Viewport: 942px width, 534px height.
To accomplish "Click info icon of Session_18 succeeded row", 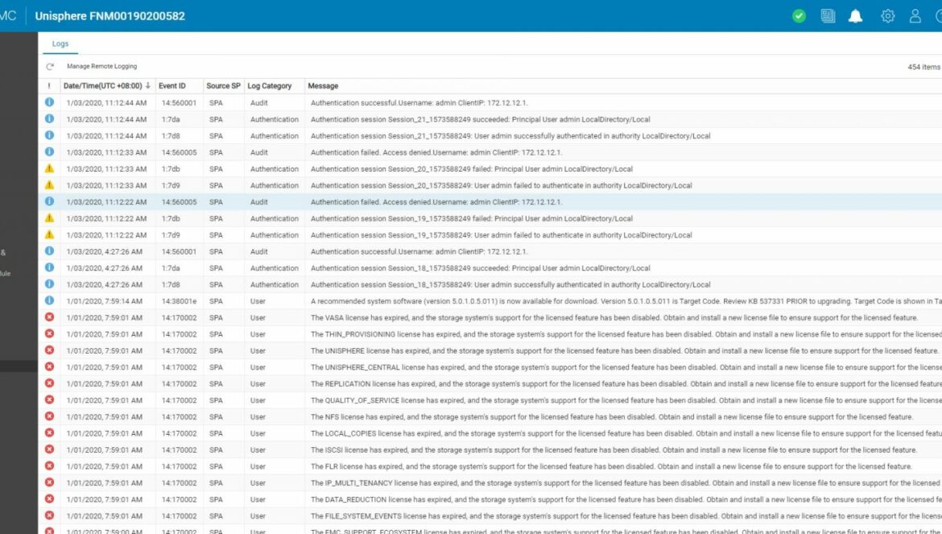I will click(x=49, y=268).
